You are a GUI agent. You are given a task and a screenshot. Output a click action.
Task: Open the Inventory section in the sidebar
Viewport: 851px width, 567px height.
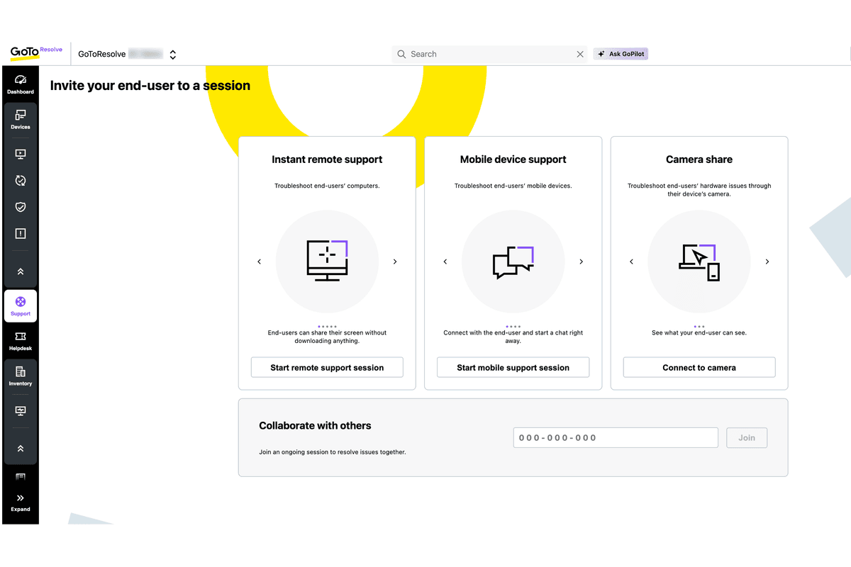click(21, 376)
